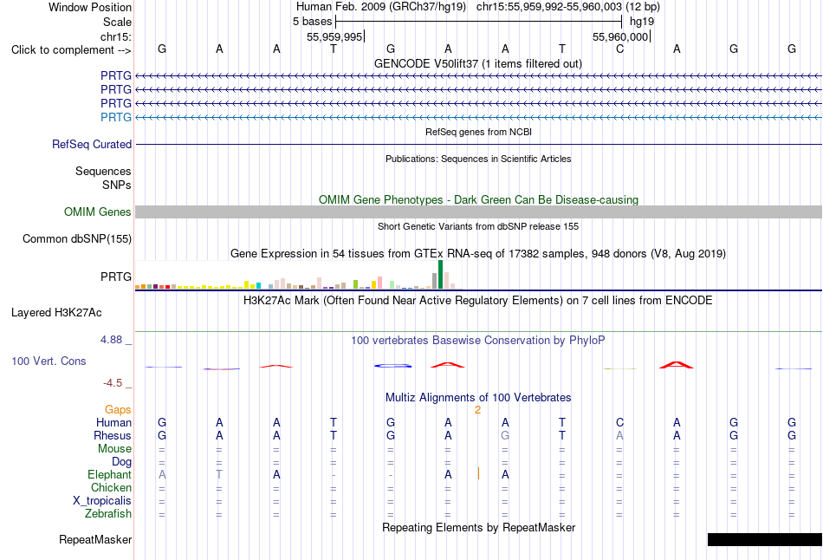Open the '100 Vert. Cons' track label

pos(49,361)
